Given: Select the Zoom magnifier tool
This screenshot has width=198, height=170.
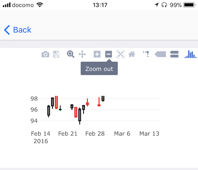Looking at the screenshot, I should [71, 54].
